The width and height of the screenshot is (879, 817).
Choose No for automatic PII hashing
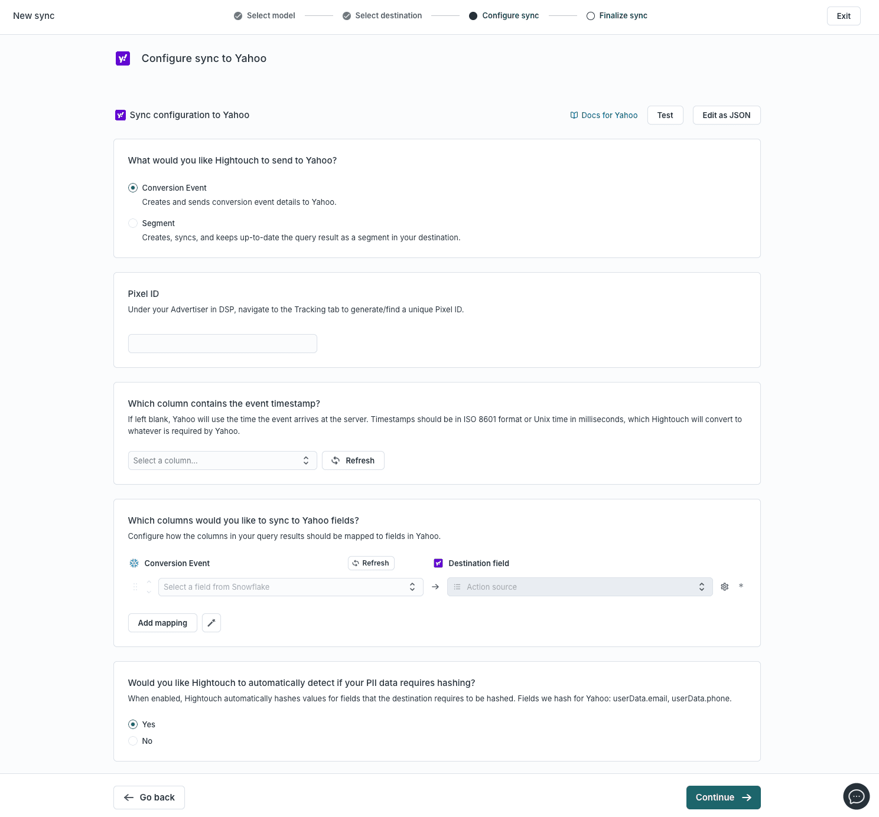pos(133,741)
